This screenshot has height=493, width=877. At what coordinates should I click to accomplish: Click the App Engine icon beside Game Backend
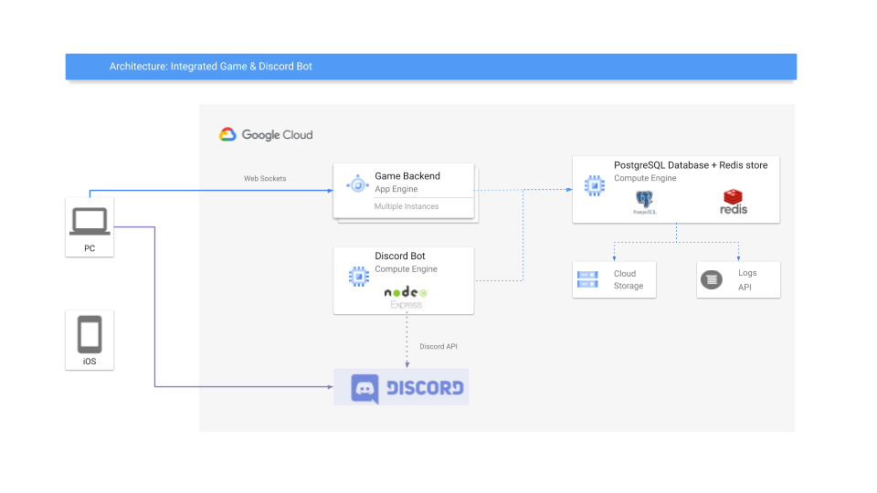coord(357,184)
